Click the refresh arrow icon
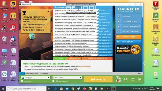This screenshot has width=162, height=91. pos(126,79)
